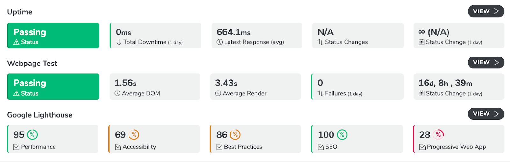Click the Failures arrows icon
The image size is (510, 162).
tap(320, 93)
